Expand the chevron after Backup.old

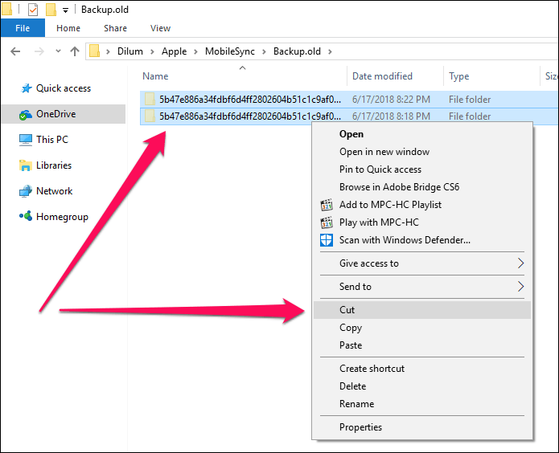point(330,52)
